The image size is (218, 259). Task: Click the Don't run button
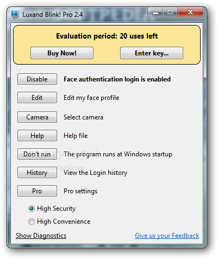point(37,154)
